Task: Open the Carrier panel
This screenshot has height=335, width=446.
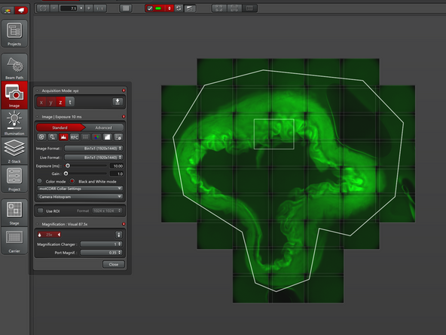Action: [x=14, y=241]
